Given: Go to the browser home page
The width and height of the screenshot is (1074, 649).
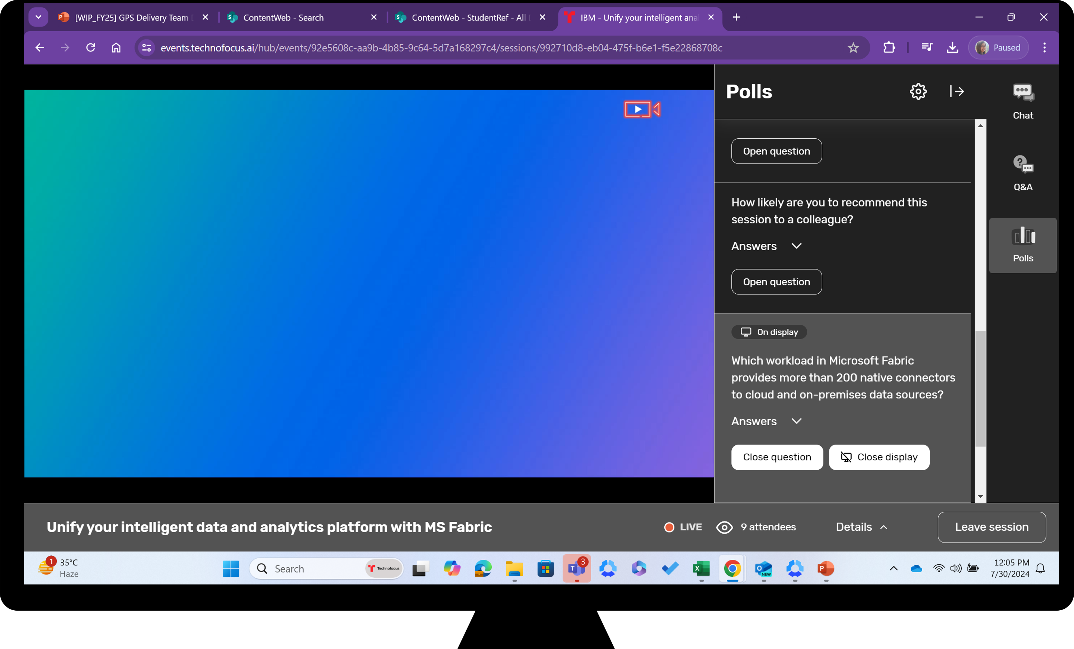Looking at the screenshot, I should pyautogui.click(x=116, y=47).
